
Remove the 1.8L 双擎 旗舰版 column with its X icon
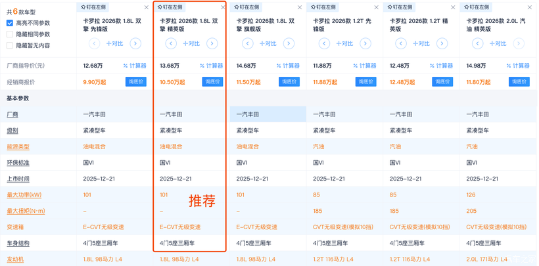(300, 8)
